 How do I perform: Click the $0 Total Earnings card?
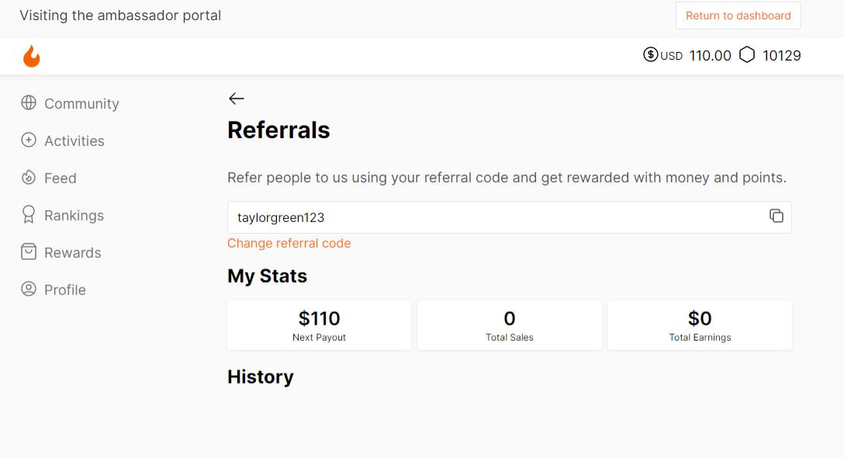pos(699,324)
